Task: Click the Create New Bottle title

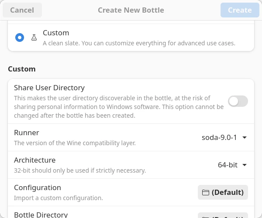Action: point(131,10)
